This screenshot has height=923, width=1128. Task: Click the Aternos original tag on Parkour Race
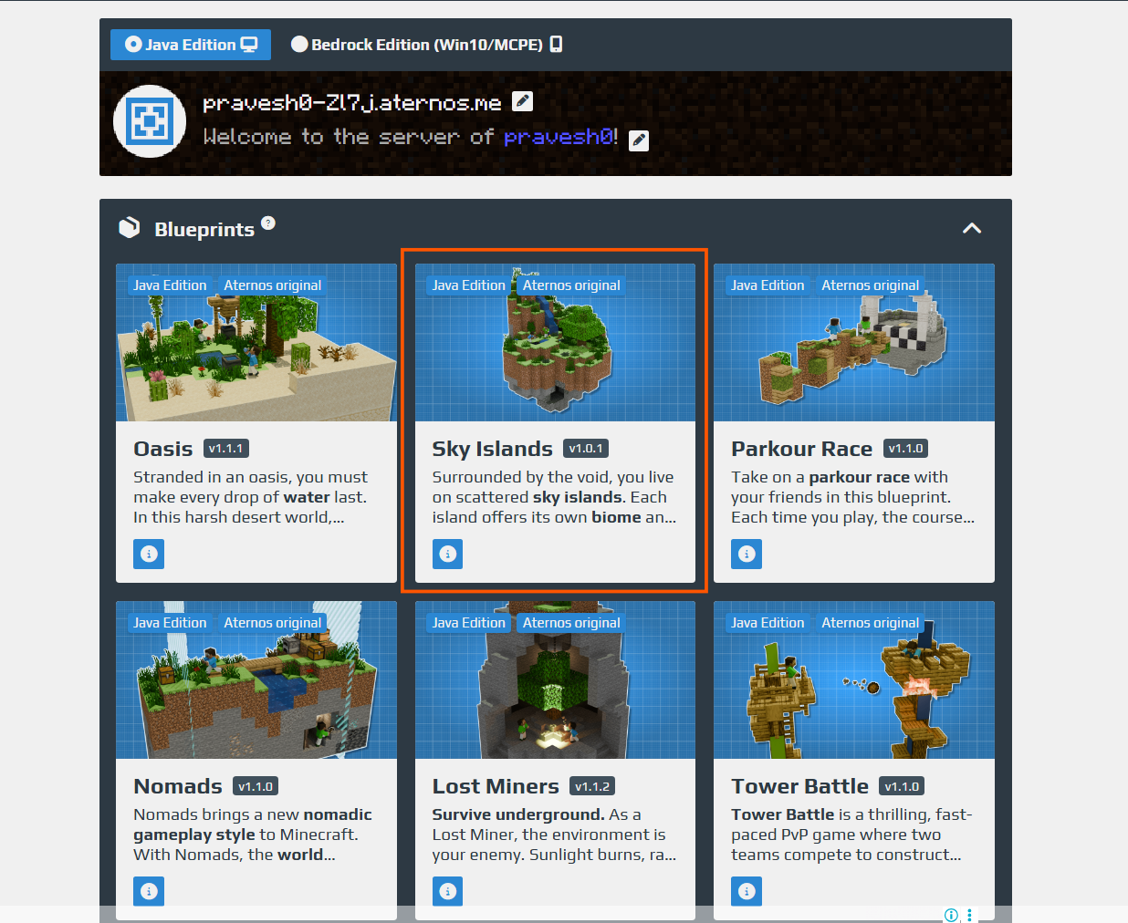click(871, 285)
